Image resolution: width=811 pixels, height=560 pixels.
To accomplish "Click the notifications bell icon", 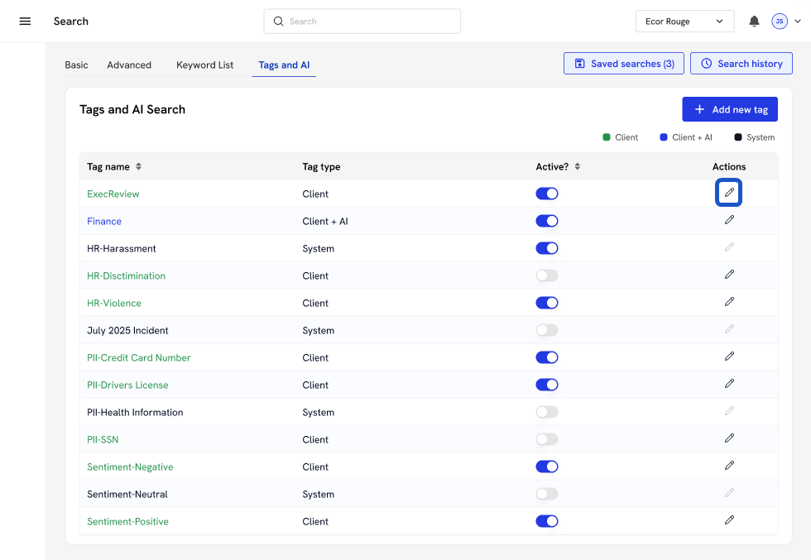I will [754, 22].
